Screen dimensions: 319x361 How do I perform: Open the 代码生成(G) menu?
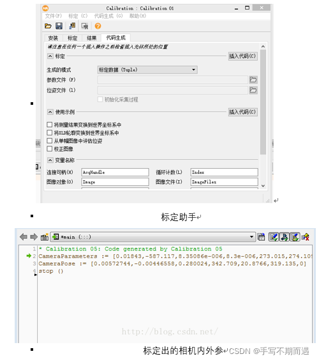(x=108, y=16)
